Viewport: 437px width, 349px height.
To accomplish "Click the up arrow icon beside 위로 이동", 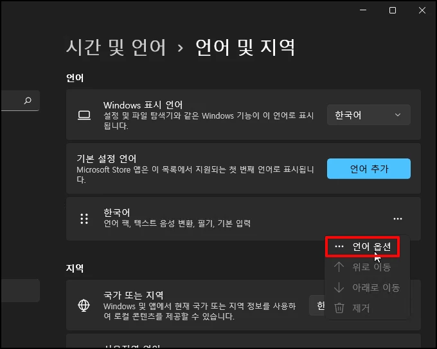I will (339, 267).
